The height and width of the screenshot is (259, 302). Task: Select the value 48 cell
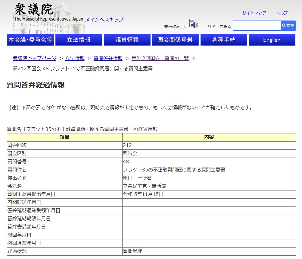click(x=209, y=162)
